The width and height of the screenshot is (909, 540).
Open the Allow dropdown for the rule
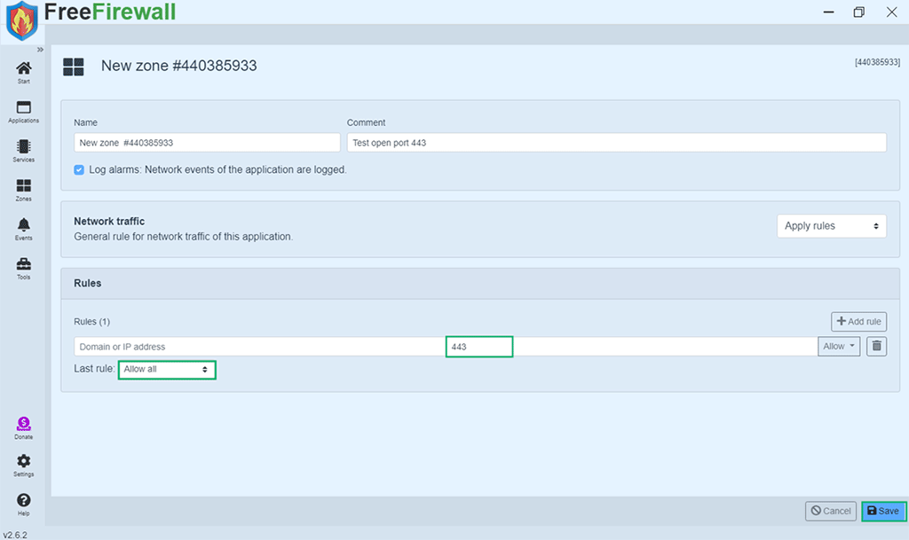click(x=838, y=346)
